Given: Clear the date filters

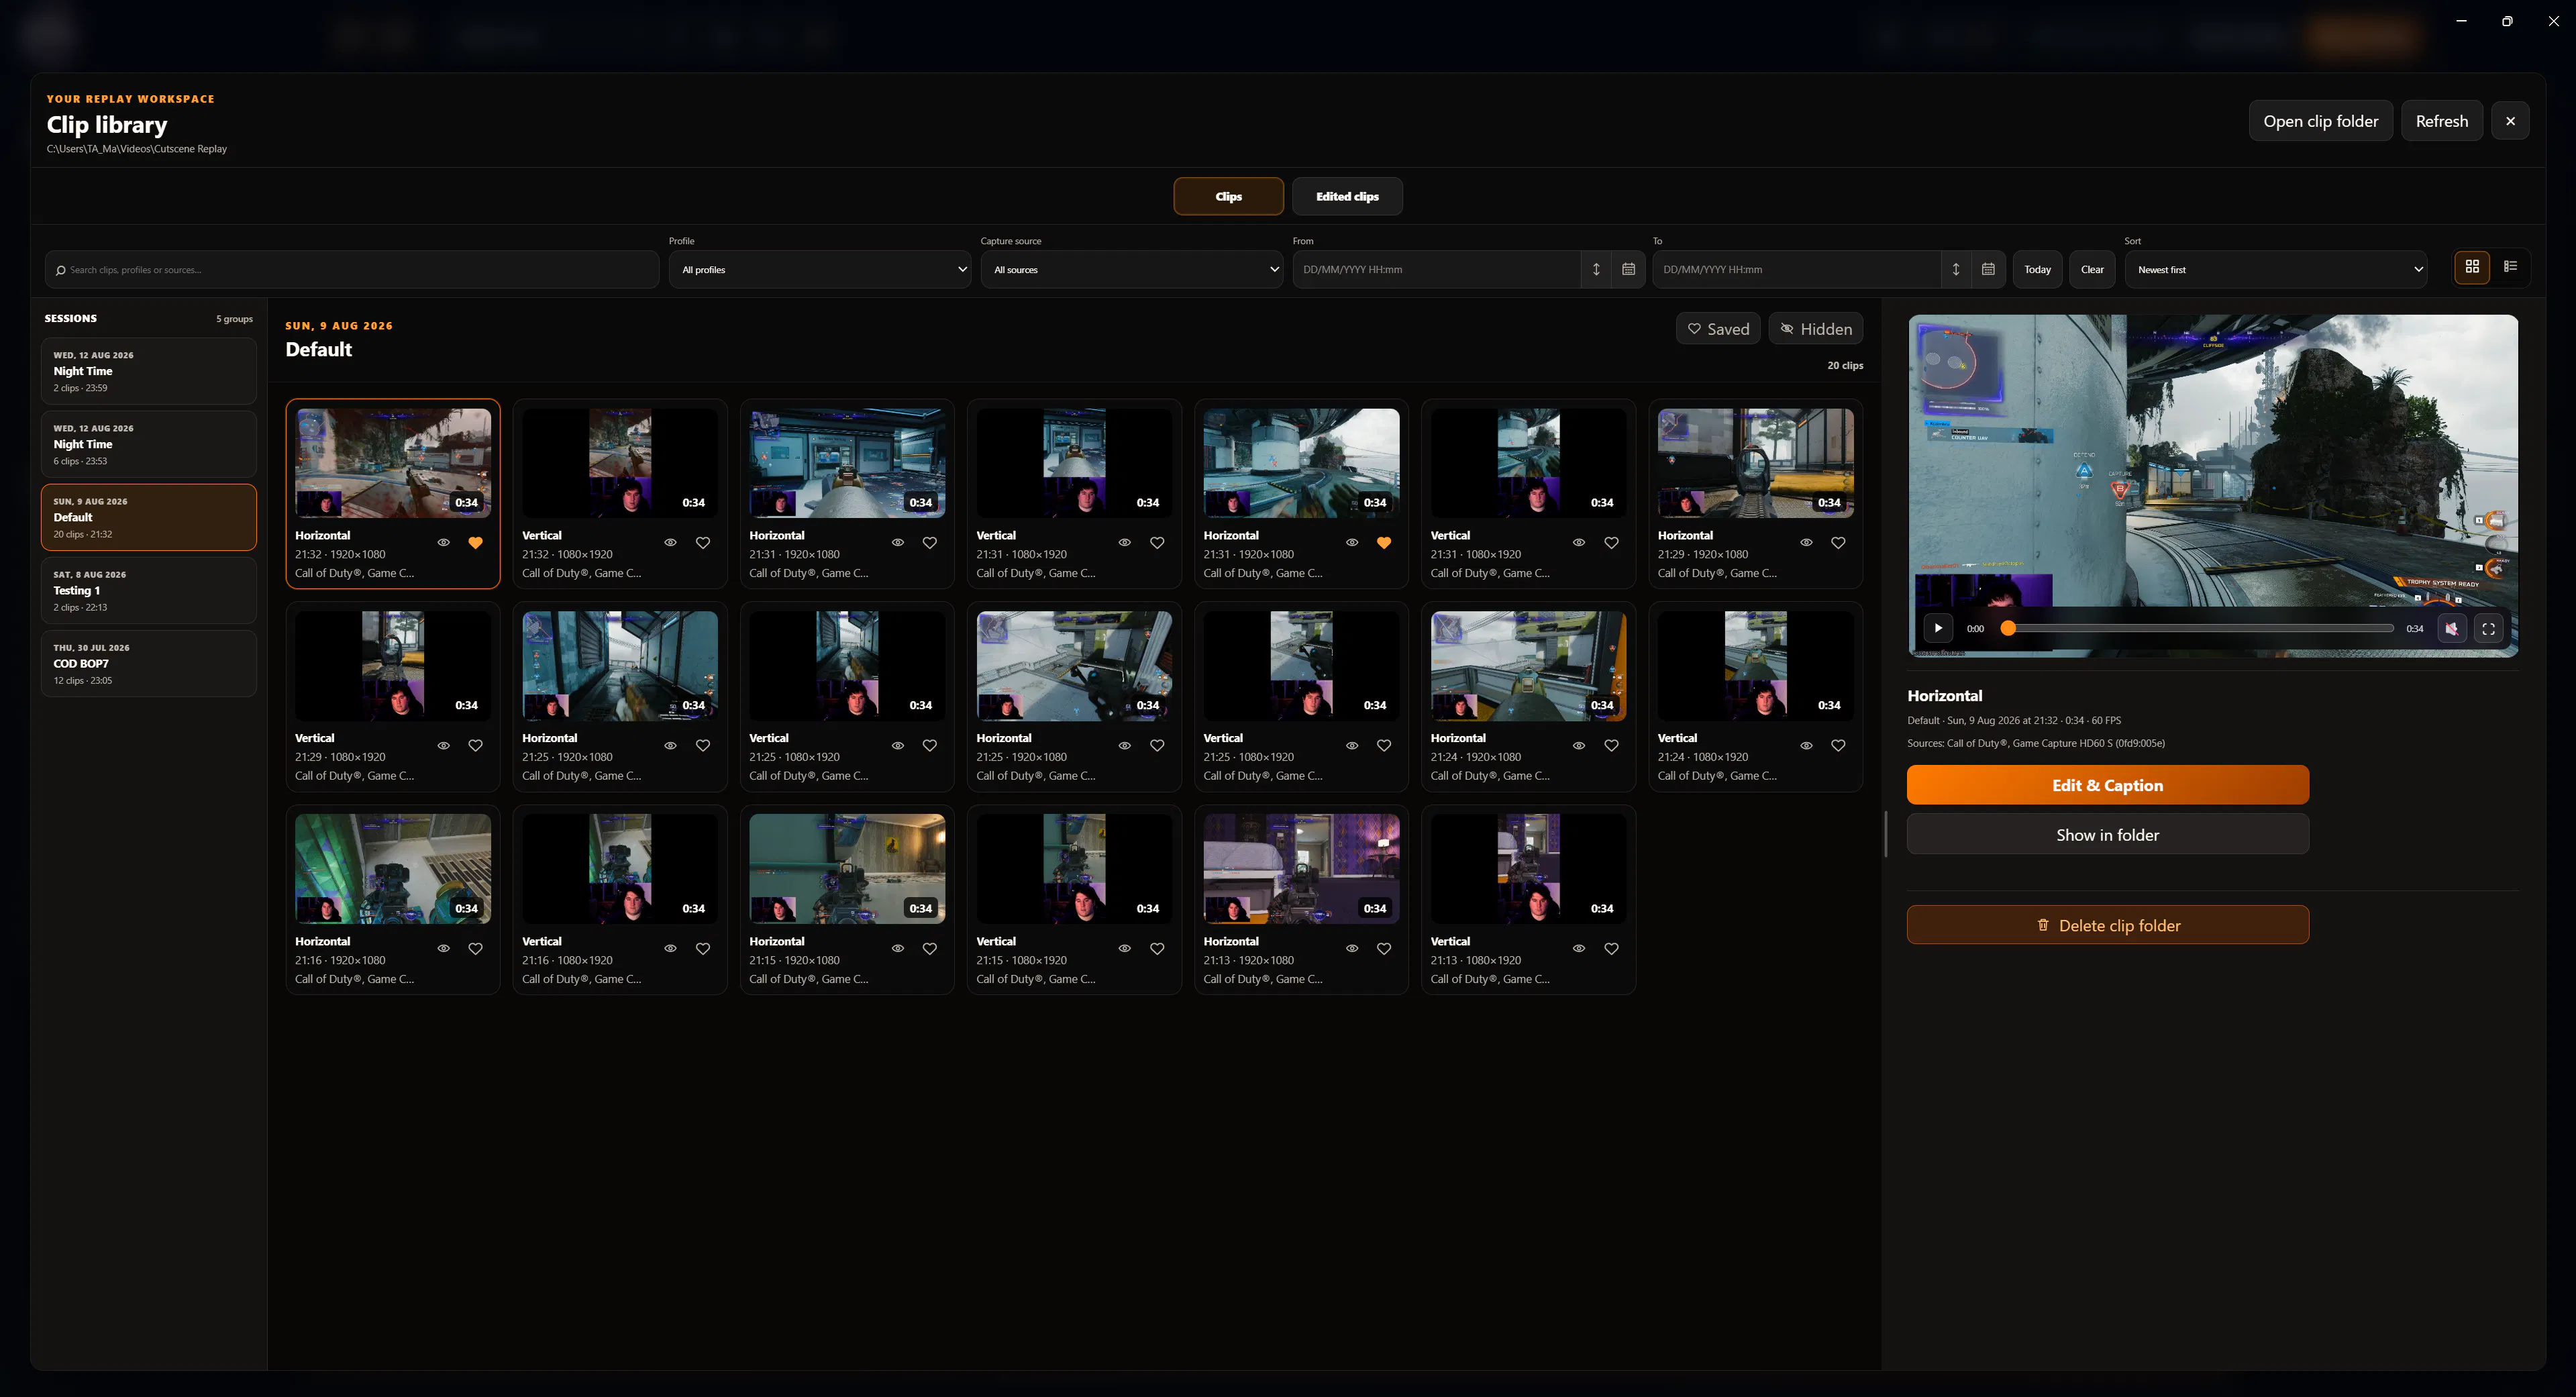Looking at the screenshot, I should (x=2092, y=270).
